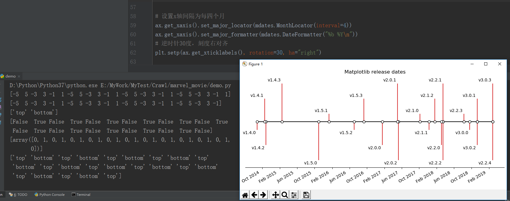
Task: Click line number 57 in the editor gutter
Action: pos(133,7)
